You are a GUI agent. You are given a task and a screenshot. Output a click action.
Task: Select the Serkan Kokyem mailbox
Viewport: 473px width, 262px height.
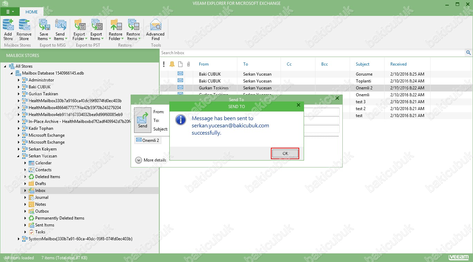click(x=42, y=149)
